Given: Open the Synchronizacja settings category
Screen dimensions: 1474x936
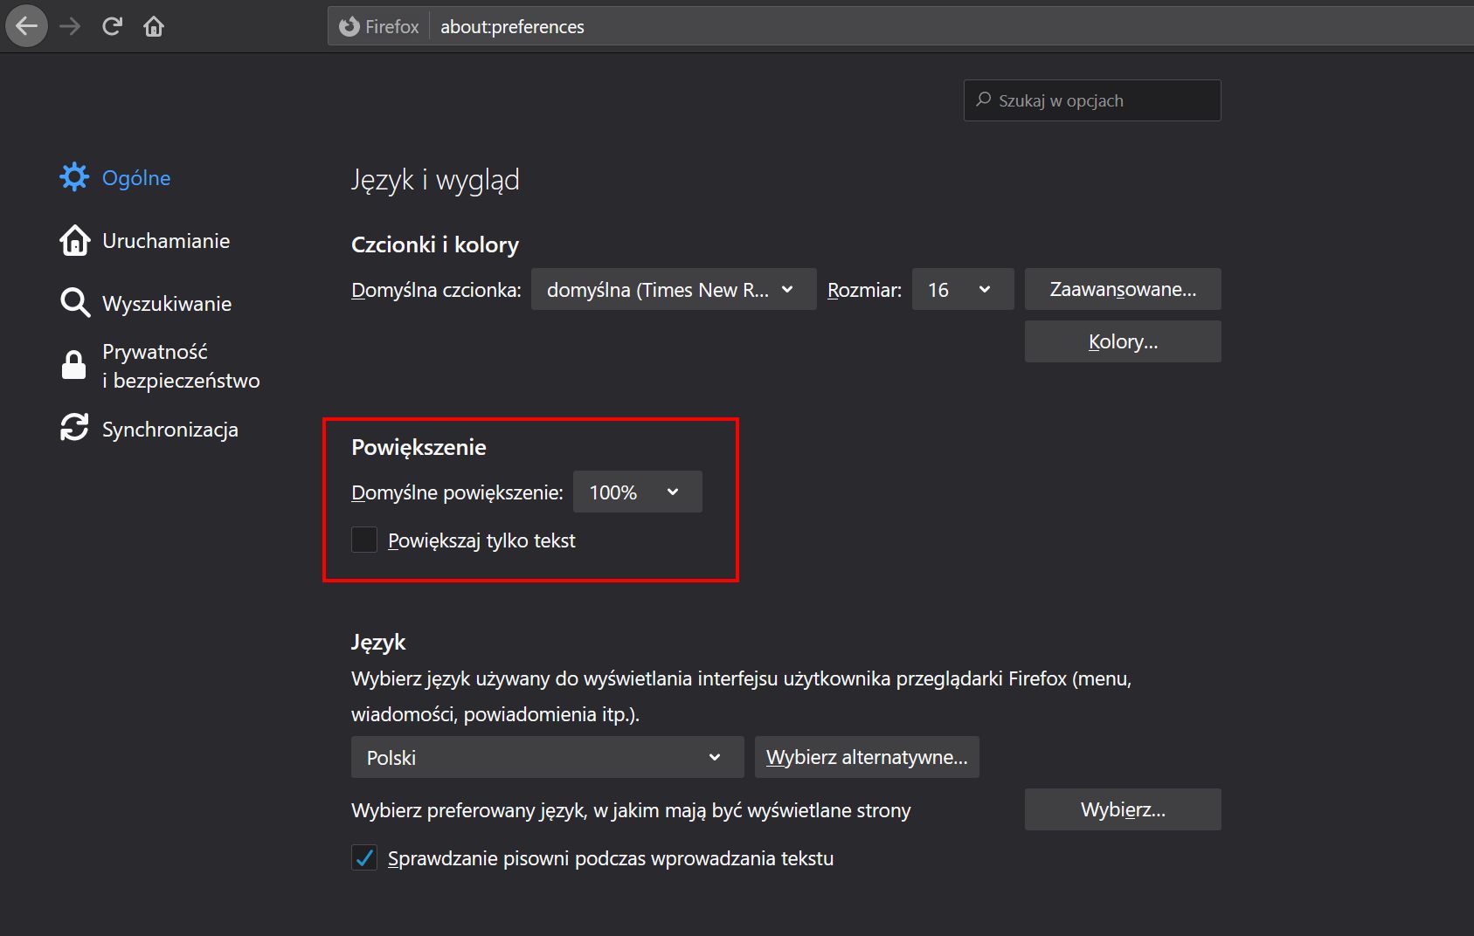Looking at the screenshot, I should pos(170,430).
